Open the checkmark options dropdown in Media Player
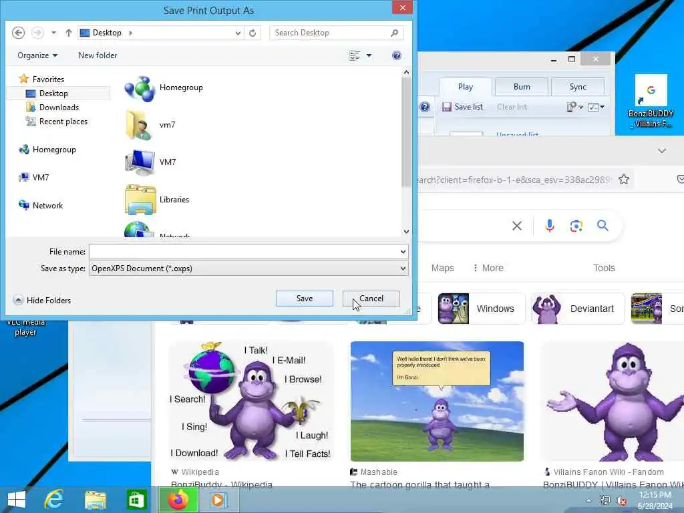The width and height of the screenshot is (684, 513). (596, 107)
